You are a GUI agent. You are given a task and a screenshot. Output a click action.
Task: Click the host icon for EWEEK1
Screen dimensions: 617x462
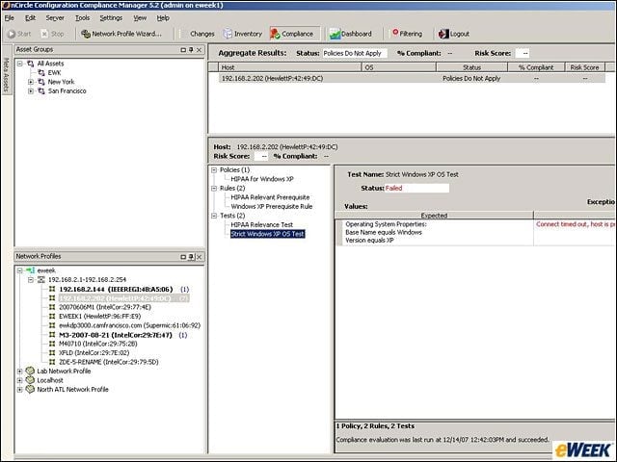pyautogui.click(x=52, y=317)
